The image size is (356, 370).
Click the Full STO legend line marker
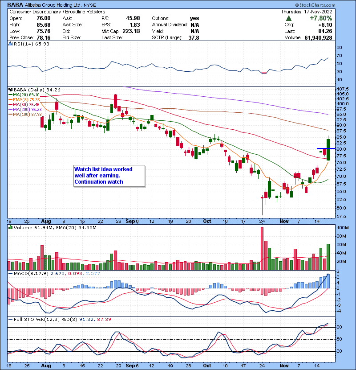pyautogui.click(x=10, y=319)
